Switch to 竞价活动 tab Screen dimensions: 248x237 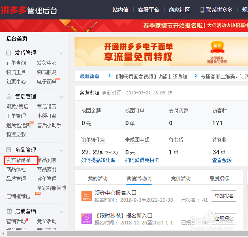(x=181, y=179)
